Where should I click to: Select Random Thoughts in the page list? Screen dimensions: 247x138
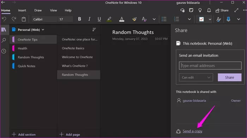79,75
